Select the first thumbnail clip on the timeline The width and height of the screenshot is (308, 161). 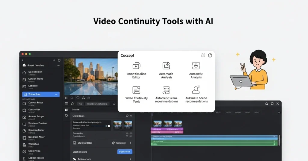click(157, 123)
